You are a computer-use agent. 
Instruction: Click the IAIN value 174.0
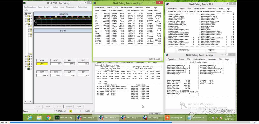pos(70,75)
